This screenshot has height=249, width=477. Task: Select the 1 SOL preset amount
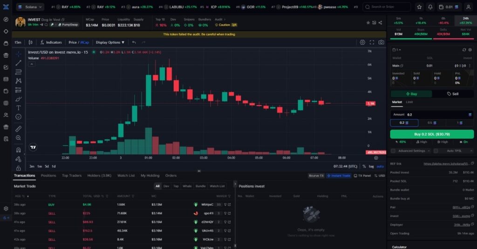pos(460,123)
